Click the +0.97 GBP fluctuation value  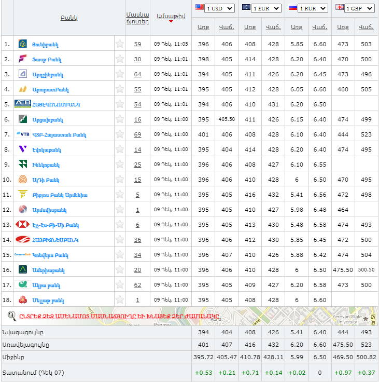[343, 373]
